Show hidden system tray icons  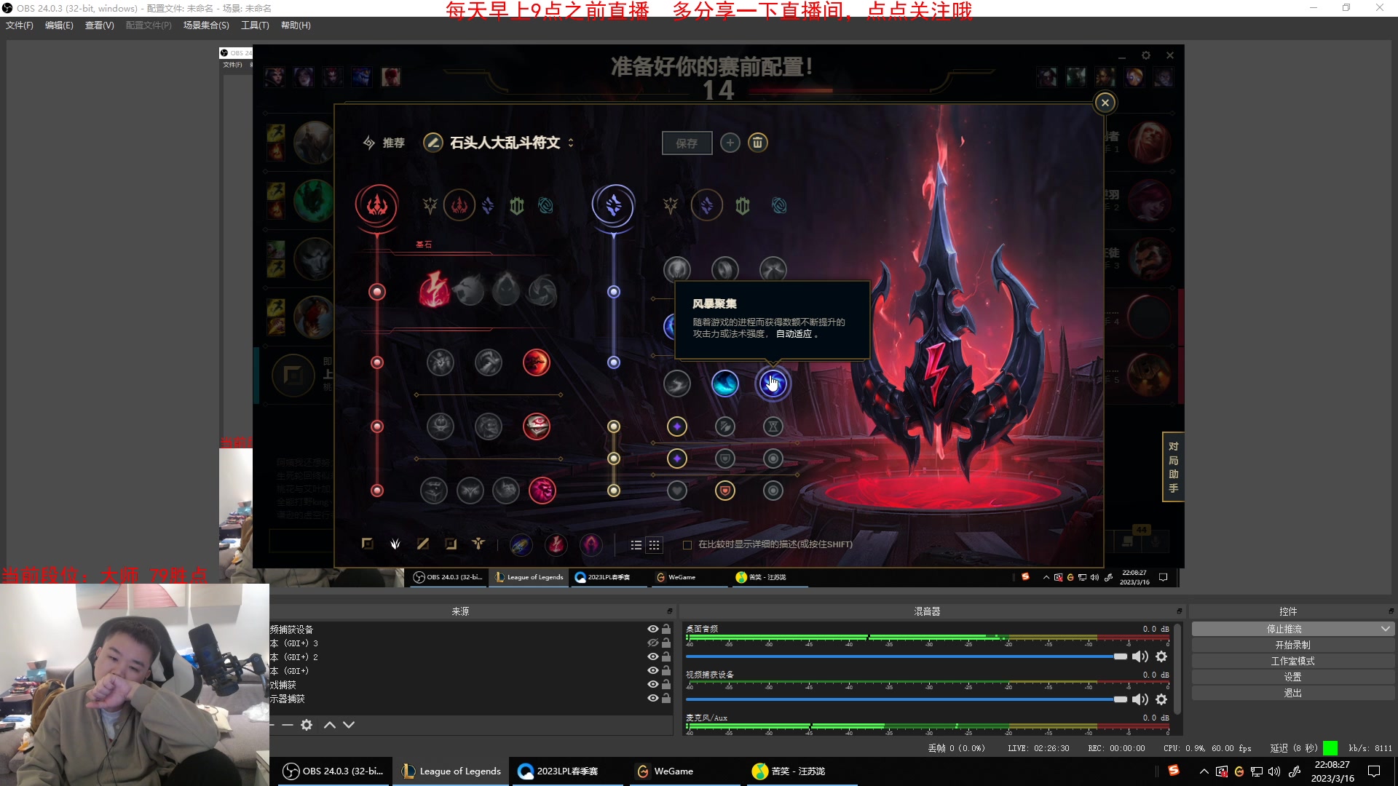(x=1204, y=771)
